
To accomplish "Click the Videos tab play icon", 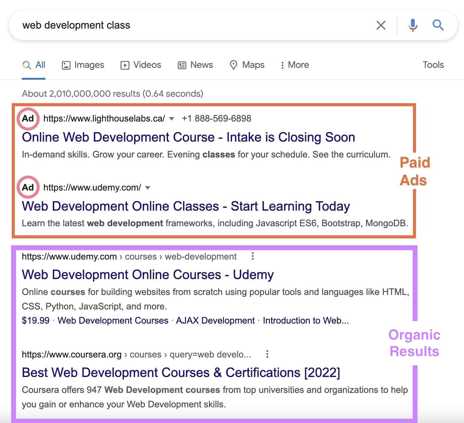I will [x=125, y=65].
